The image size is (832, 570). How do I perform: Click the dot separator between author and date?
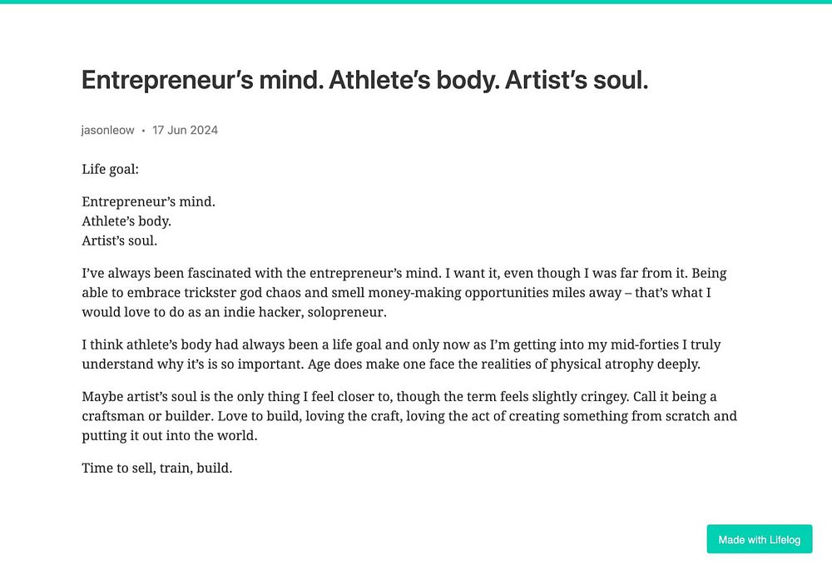[143, 131]
